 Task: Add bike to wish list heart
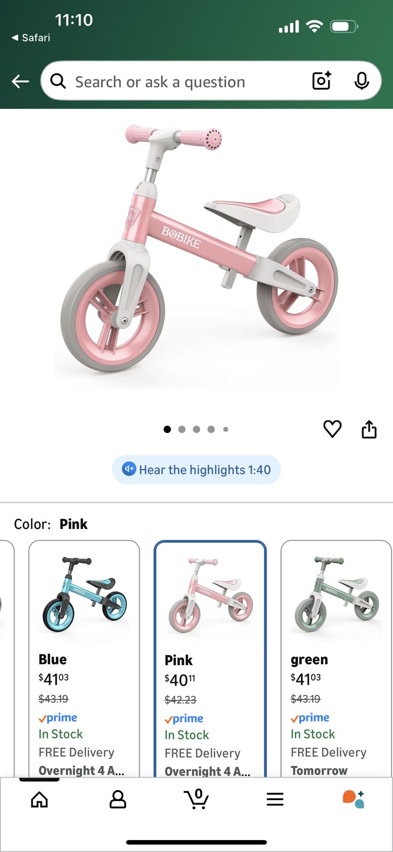point(332,429)
